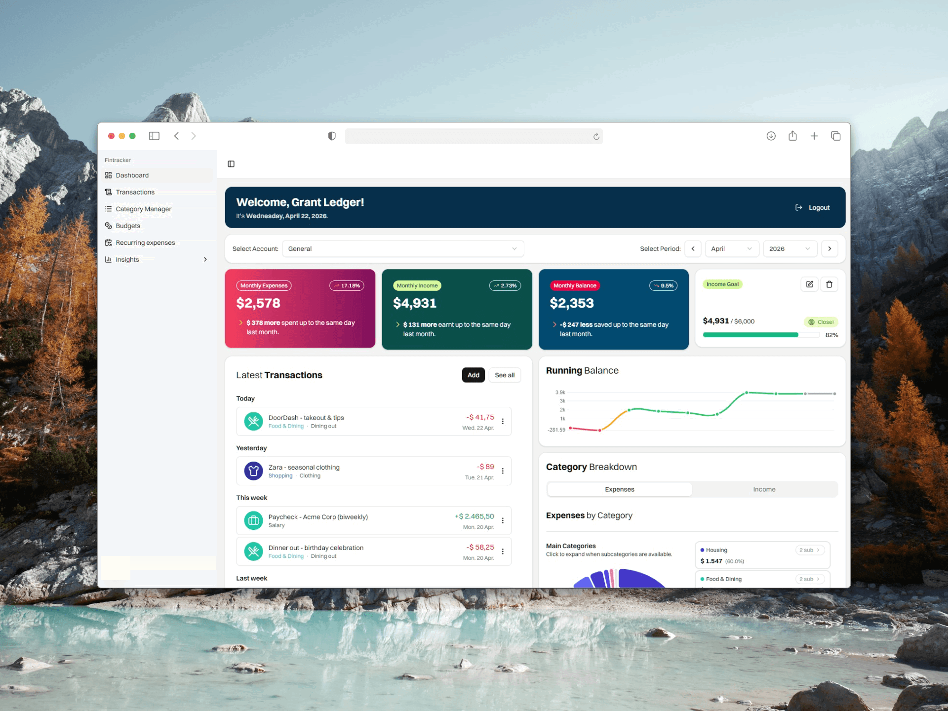Select Expenses breakdown segment
948x711 pixels.
[619, 489]
